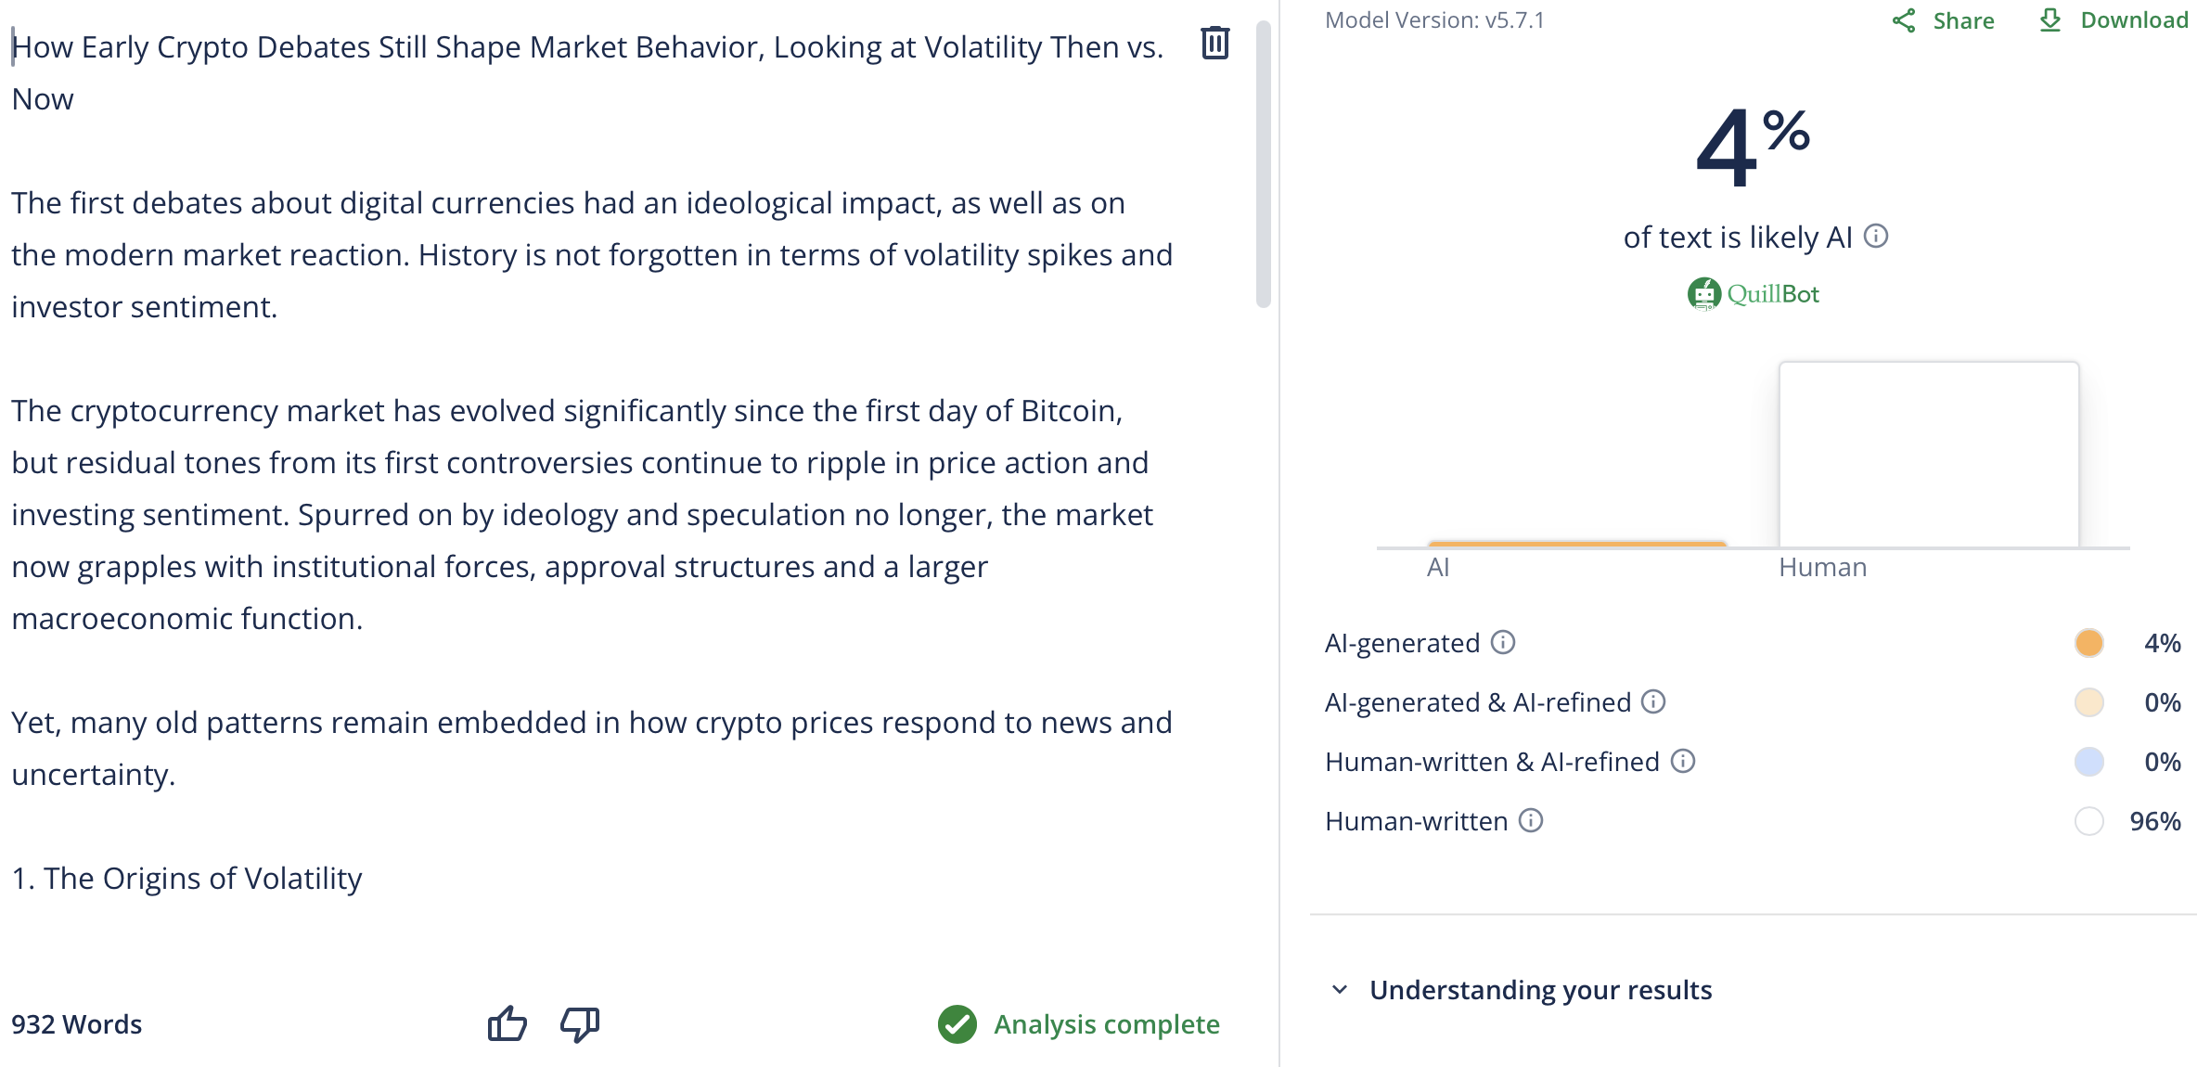Click the Share button label
2210x1067 pixels.
[x=1963, y=20]
